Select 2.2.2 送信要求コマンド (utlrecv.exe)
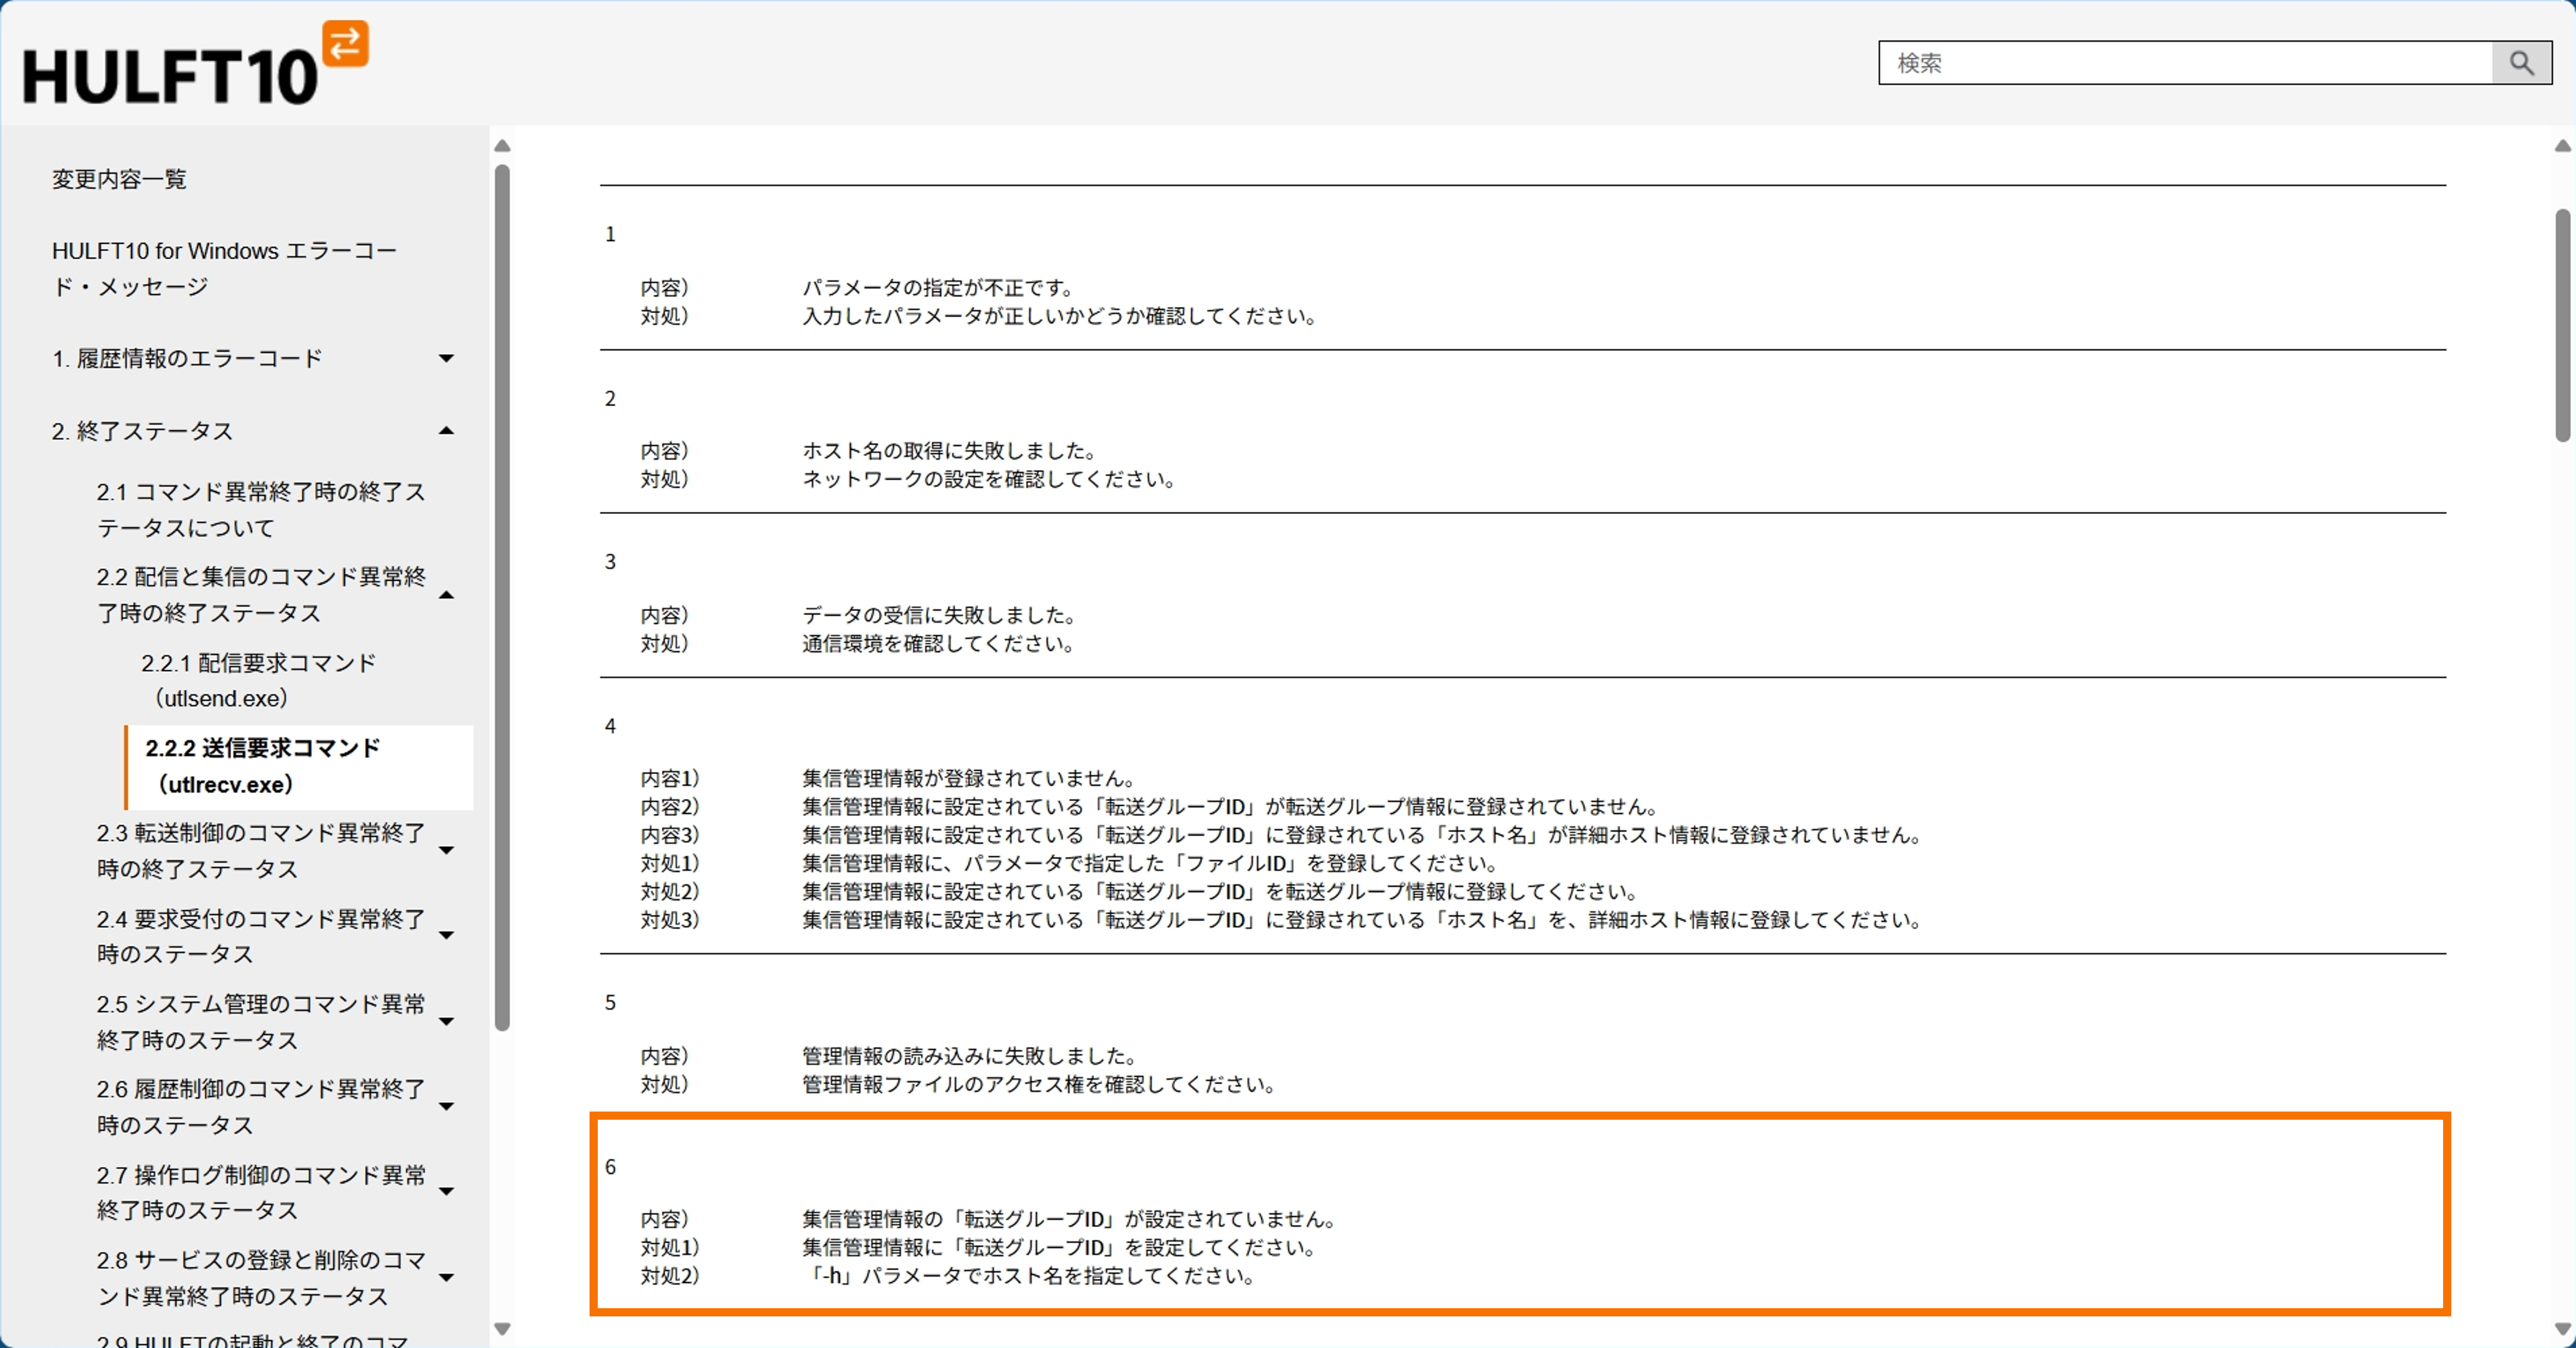 coord(262,766)
